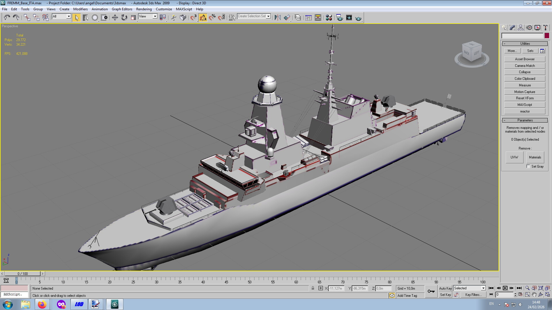552x310 pixels.
Task: Open the selection filter All dropdown
Action: 68,16
